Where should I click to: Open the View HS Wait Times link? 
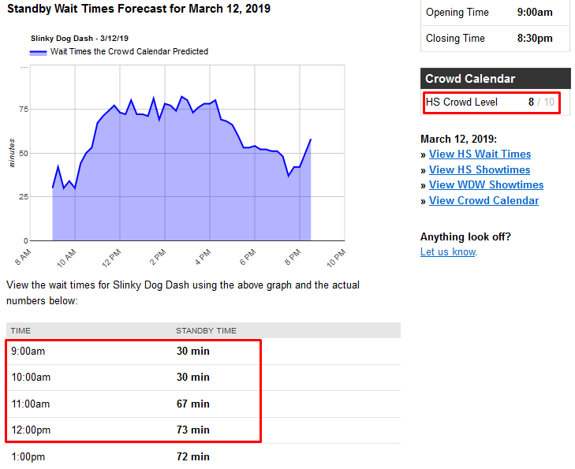pyautogui.click(x=480, y=154)
